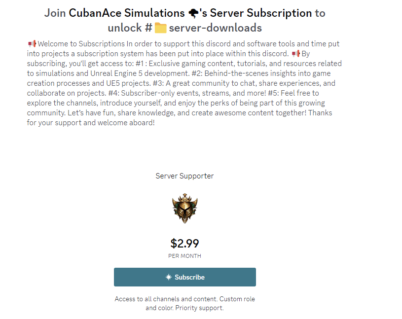This screenshot has height=319, width=402.
Task: Click the golden helmet tier badge
Action: coord(185,208)
